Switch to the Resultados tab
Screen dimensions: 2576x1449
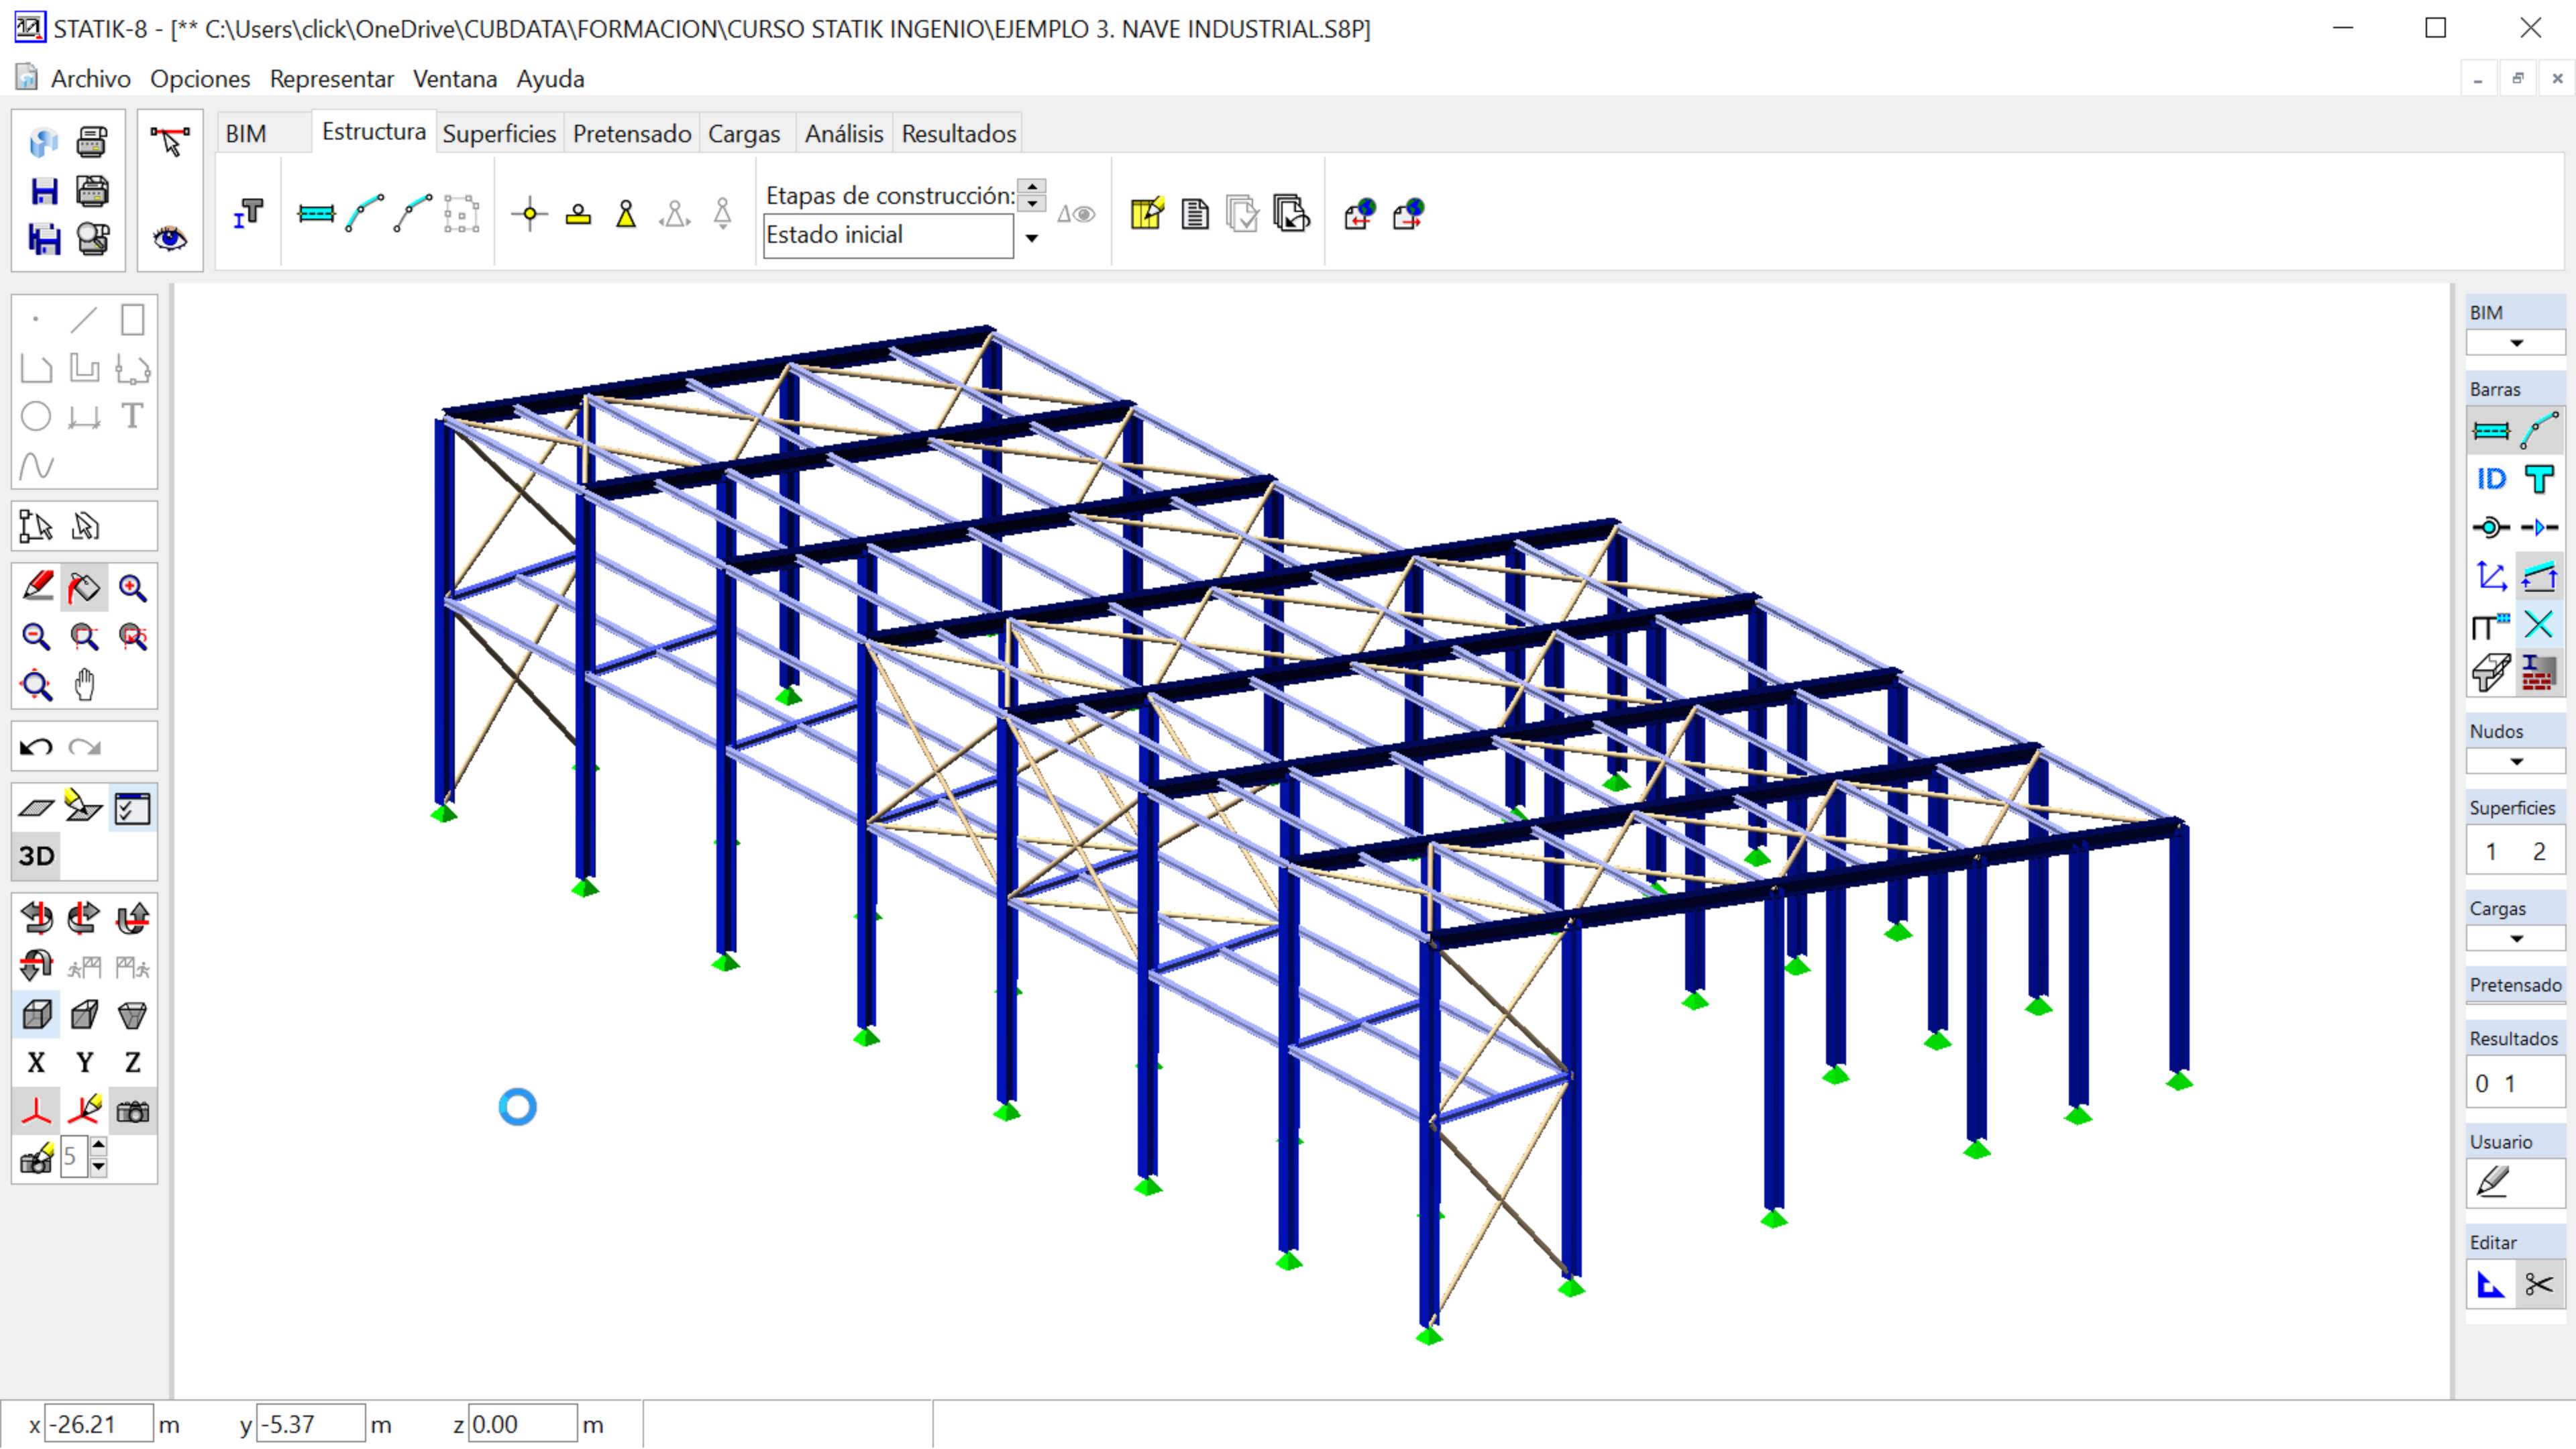point(958,134)
